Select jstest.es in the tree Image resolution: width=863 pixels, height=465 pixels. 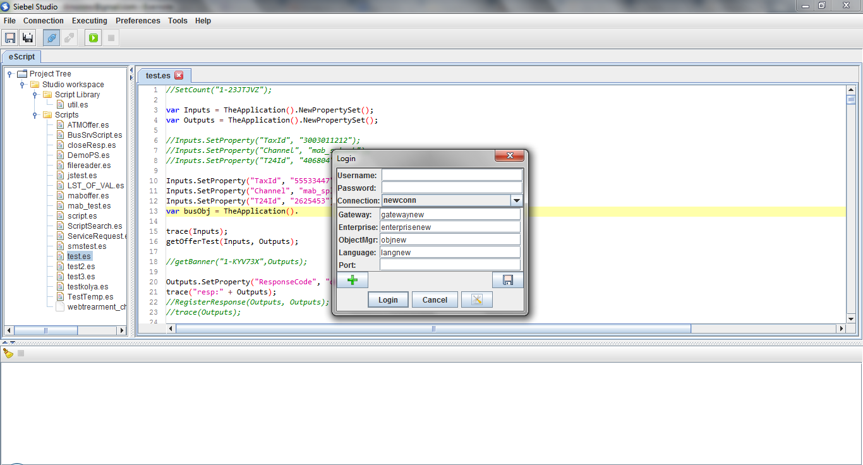[x=82, y=175]
